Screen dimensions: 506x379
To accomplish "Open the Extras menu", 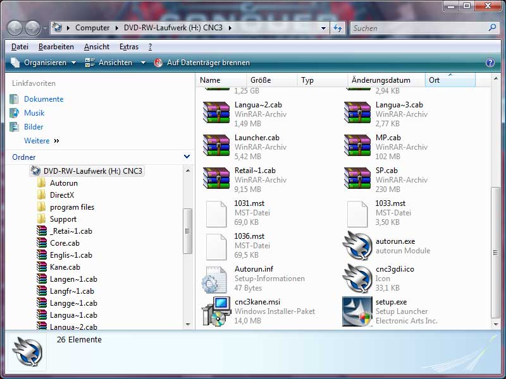I will tap(129, 47).
